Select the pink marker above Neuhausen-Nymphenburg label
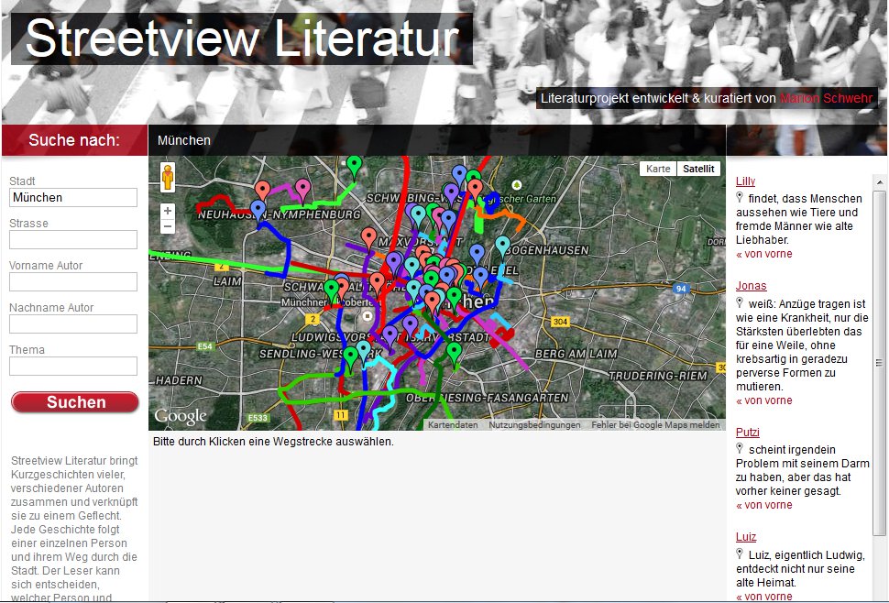Screen dimensions: 889x603 [x=302, y=190]
